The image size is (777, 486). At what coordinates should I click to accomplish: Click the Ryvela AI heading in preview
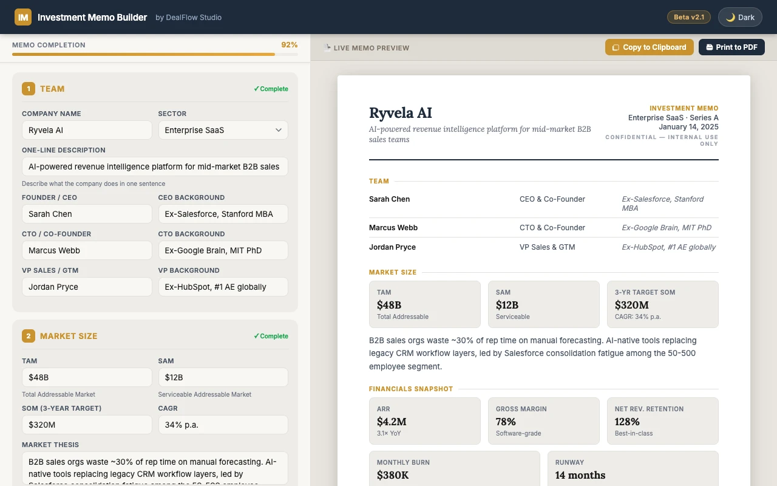401,113
